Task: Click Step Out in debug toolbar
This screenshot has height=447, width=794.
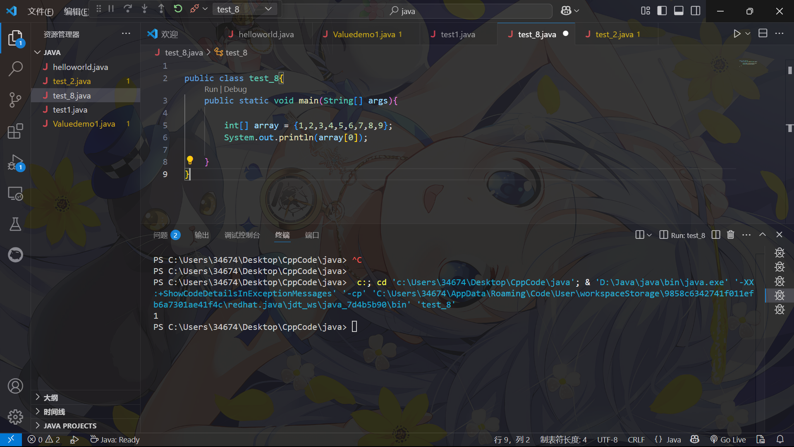Action: [161, 9]
